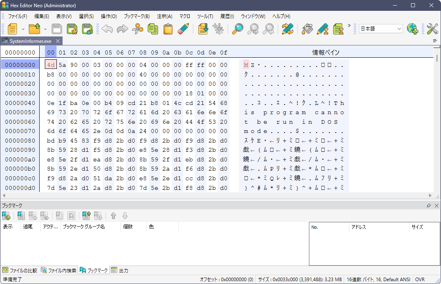This screenshot has height=284, width=441.
Task: Click the row address 00000040
Action: click(20, 103)
